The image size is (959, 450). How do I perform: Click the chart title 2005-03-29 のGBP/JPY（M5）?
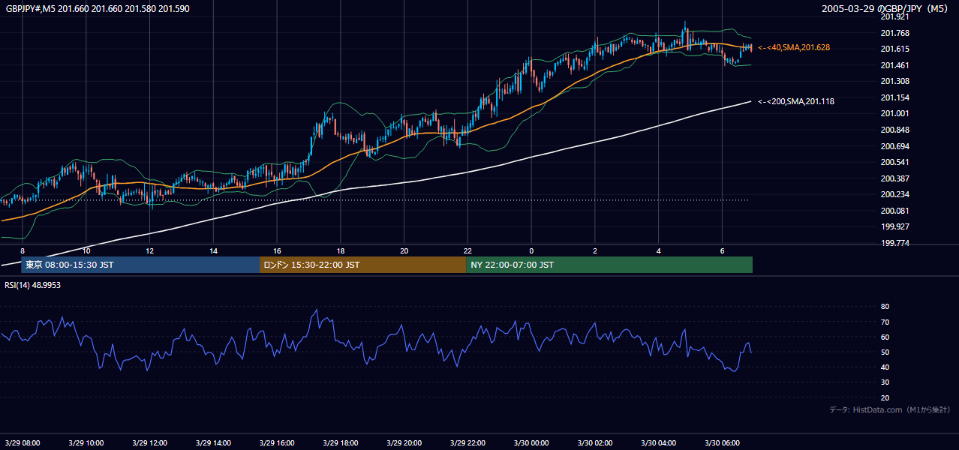[x=885, y=8]
